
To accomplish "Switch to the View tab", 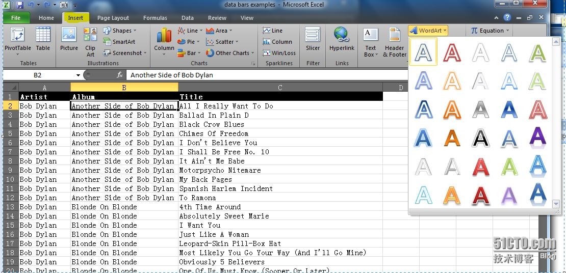I will coord(247,18).
